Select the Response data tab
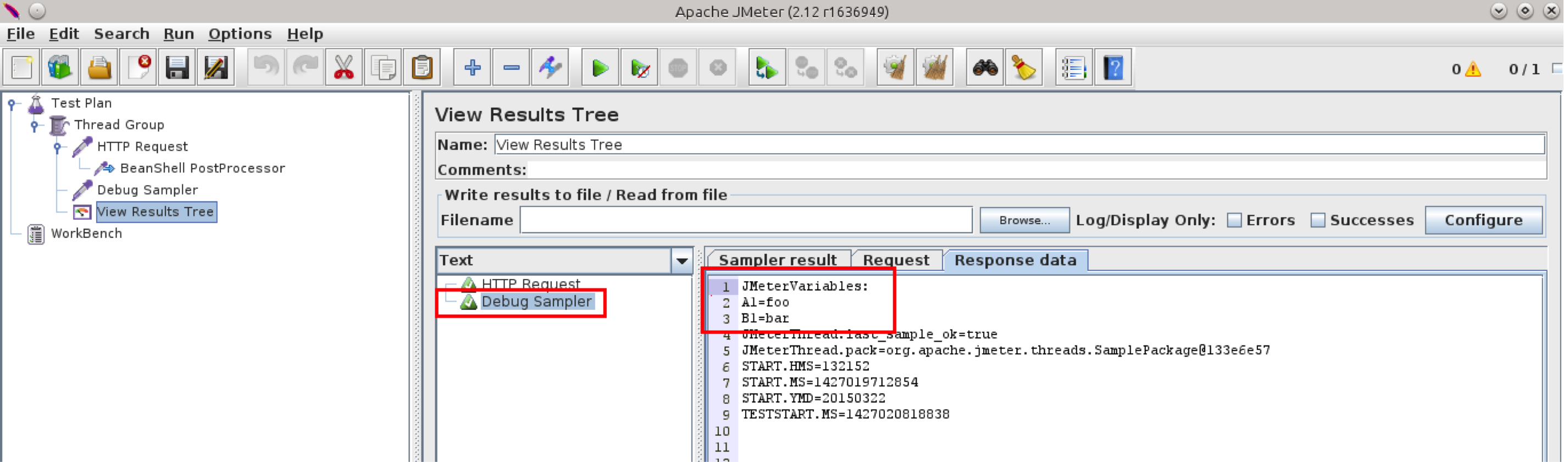 1015,260
